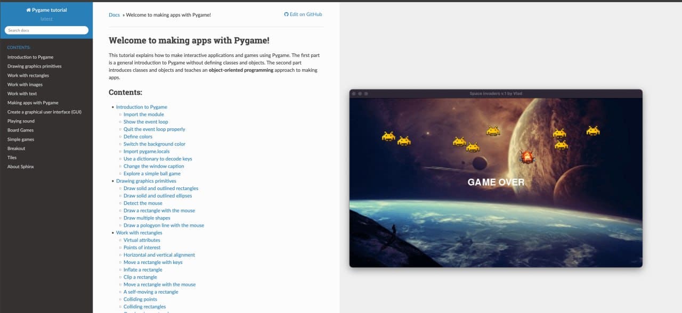Click the red close dot on game window
The width and height of the screenshot is (682, 313).
click(x=354, y=94)
